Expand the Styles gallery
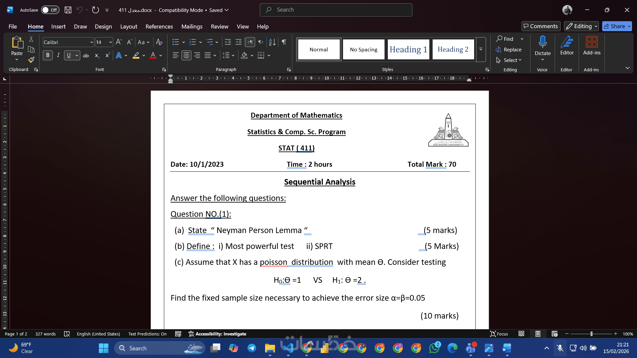The width and height of the screenshot is (637, 358). point(481,49)
